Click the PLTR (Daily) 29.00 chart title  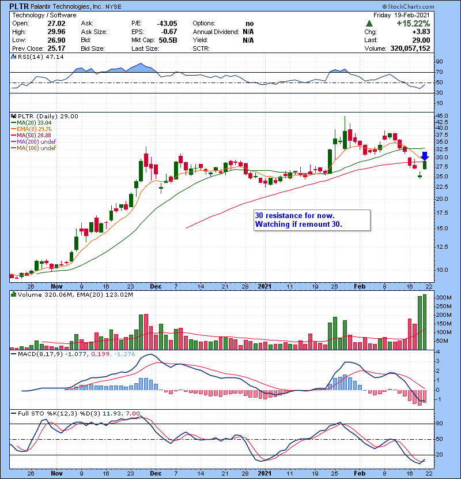point(48,117)
